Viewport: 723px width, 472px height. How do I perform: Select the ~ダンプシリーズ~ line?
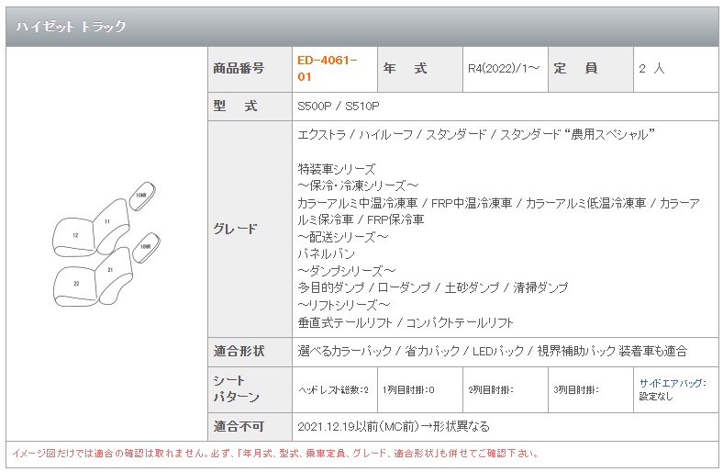coord(346,271)
